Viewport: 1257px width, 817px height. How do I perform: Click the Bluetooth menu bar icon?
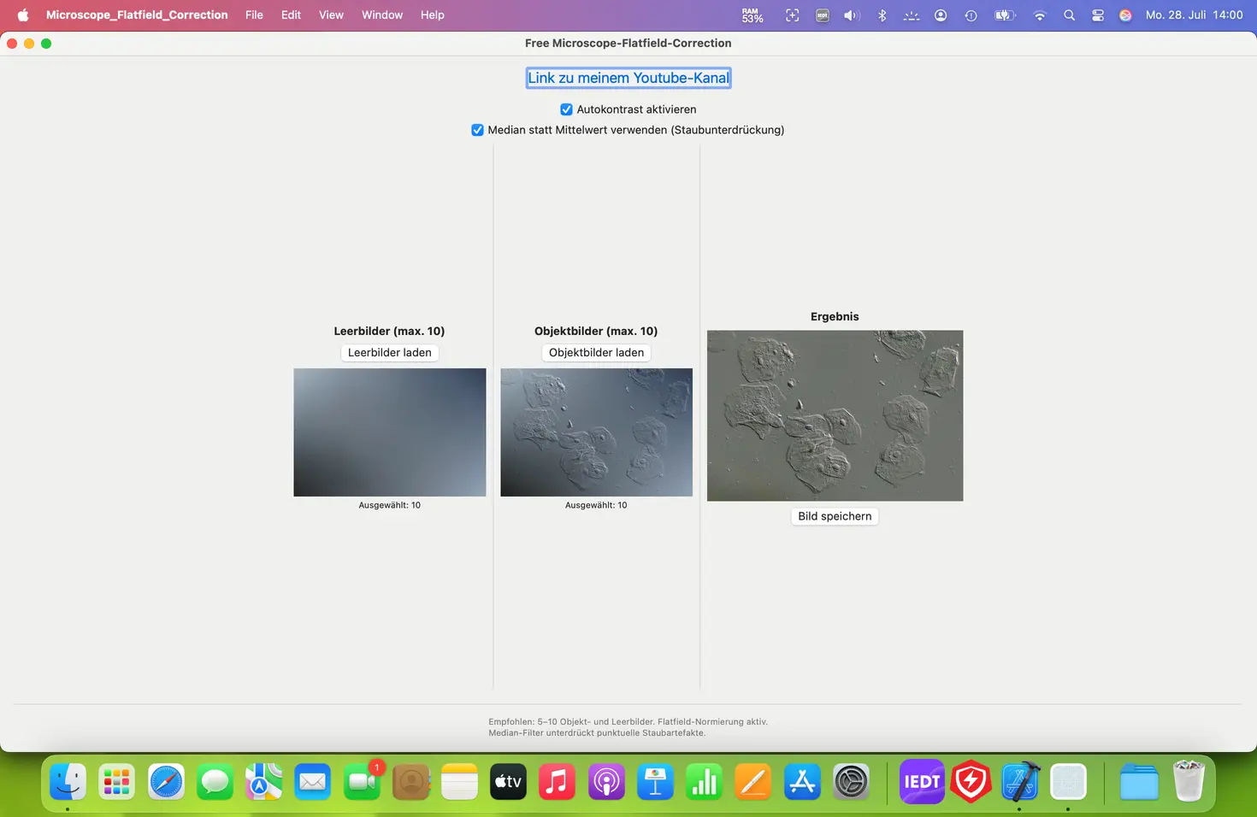pos(882,15)
